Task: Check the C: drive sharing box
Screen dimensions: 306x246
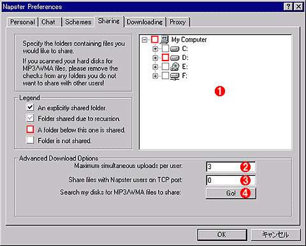Action: 165,48
